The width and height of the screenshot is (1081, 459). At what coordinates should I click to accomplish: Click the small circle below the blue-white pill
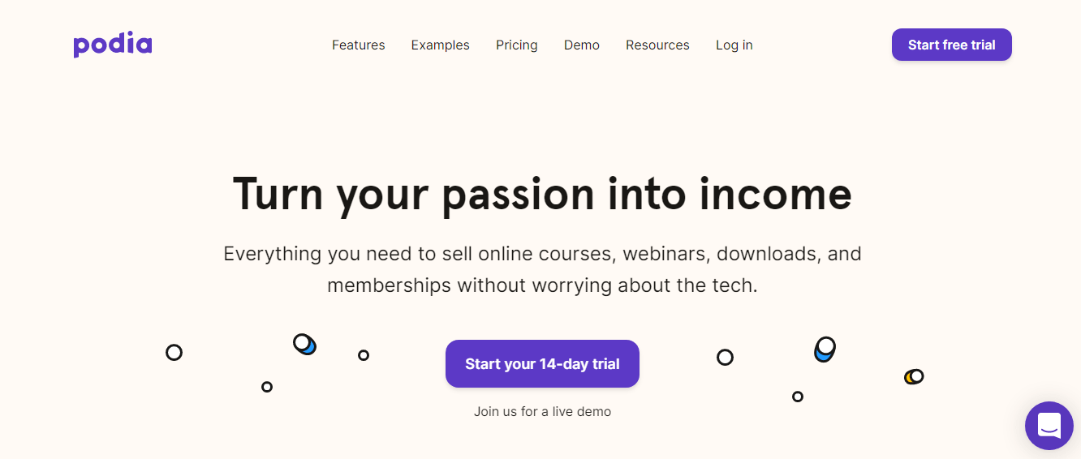[x=798, y=397]
